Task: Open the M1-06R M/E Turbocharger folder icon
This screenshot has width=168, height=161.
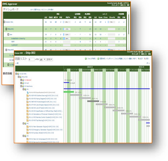Action: (28, 102)
